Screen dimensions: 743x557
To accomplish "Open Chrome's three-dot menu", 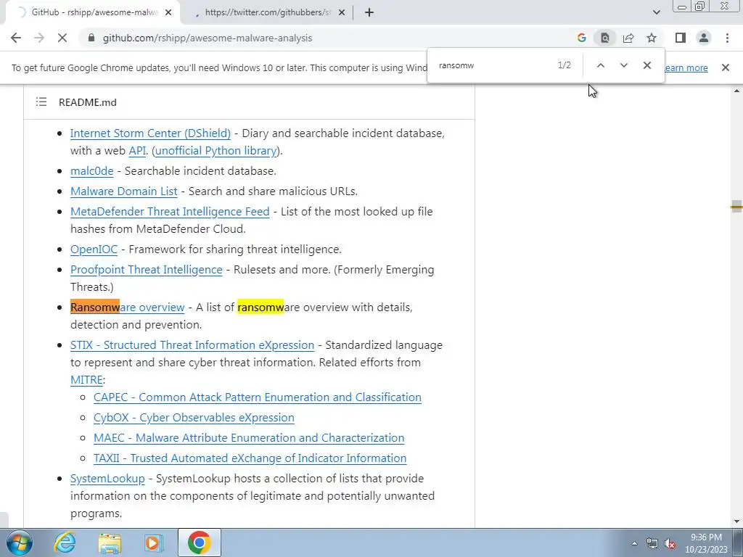I will click(x=727, y=38).
